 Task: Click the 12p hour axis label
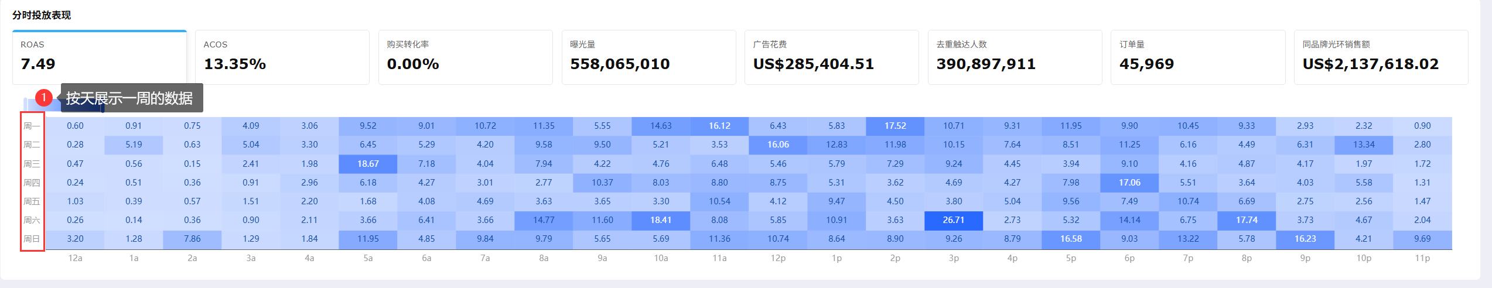coord(778,258)
